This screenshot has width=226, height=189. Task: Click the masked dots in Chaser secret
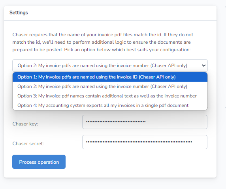tap(139, 142)
